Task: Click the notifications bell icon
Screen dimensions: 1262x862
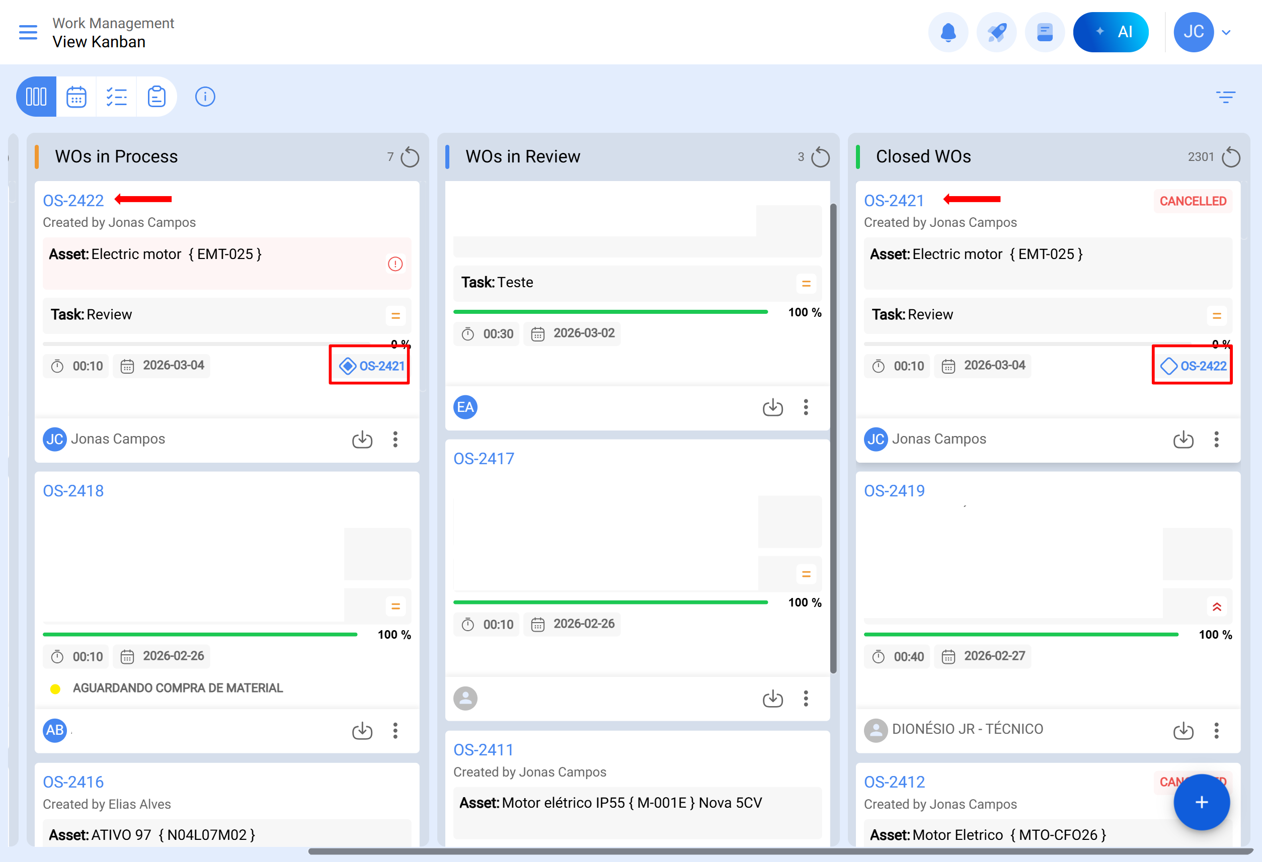Action: point(948,32)
